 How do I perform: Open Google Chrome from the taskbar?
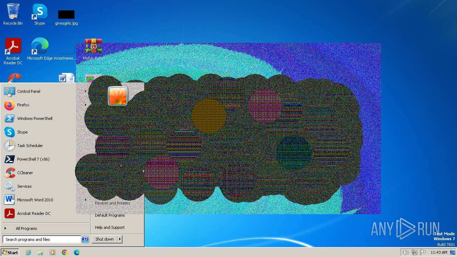coord(65,252)
